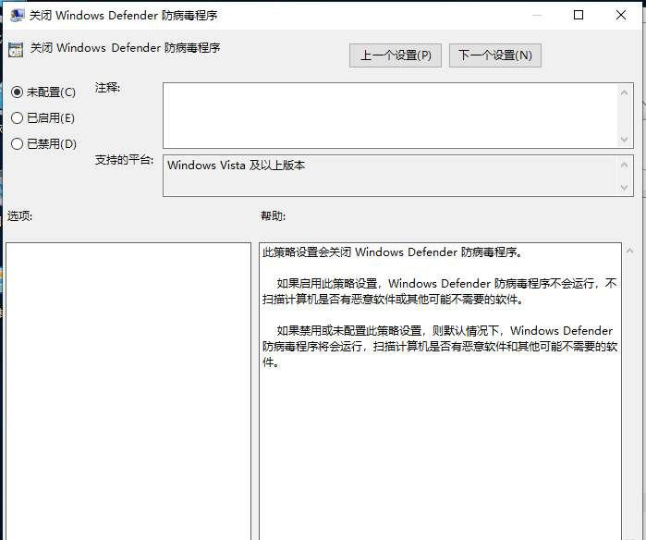Click the 选项 options list pane
This screenshot has height=540, width=646.
tap(128, 391)
